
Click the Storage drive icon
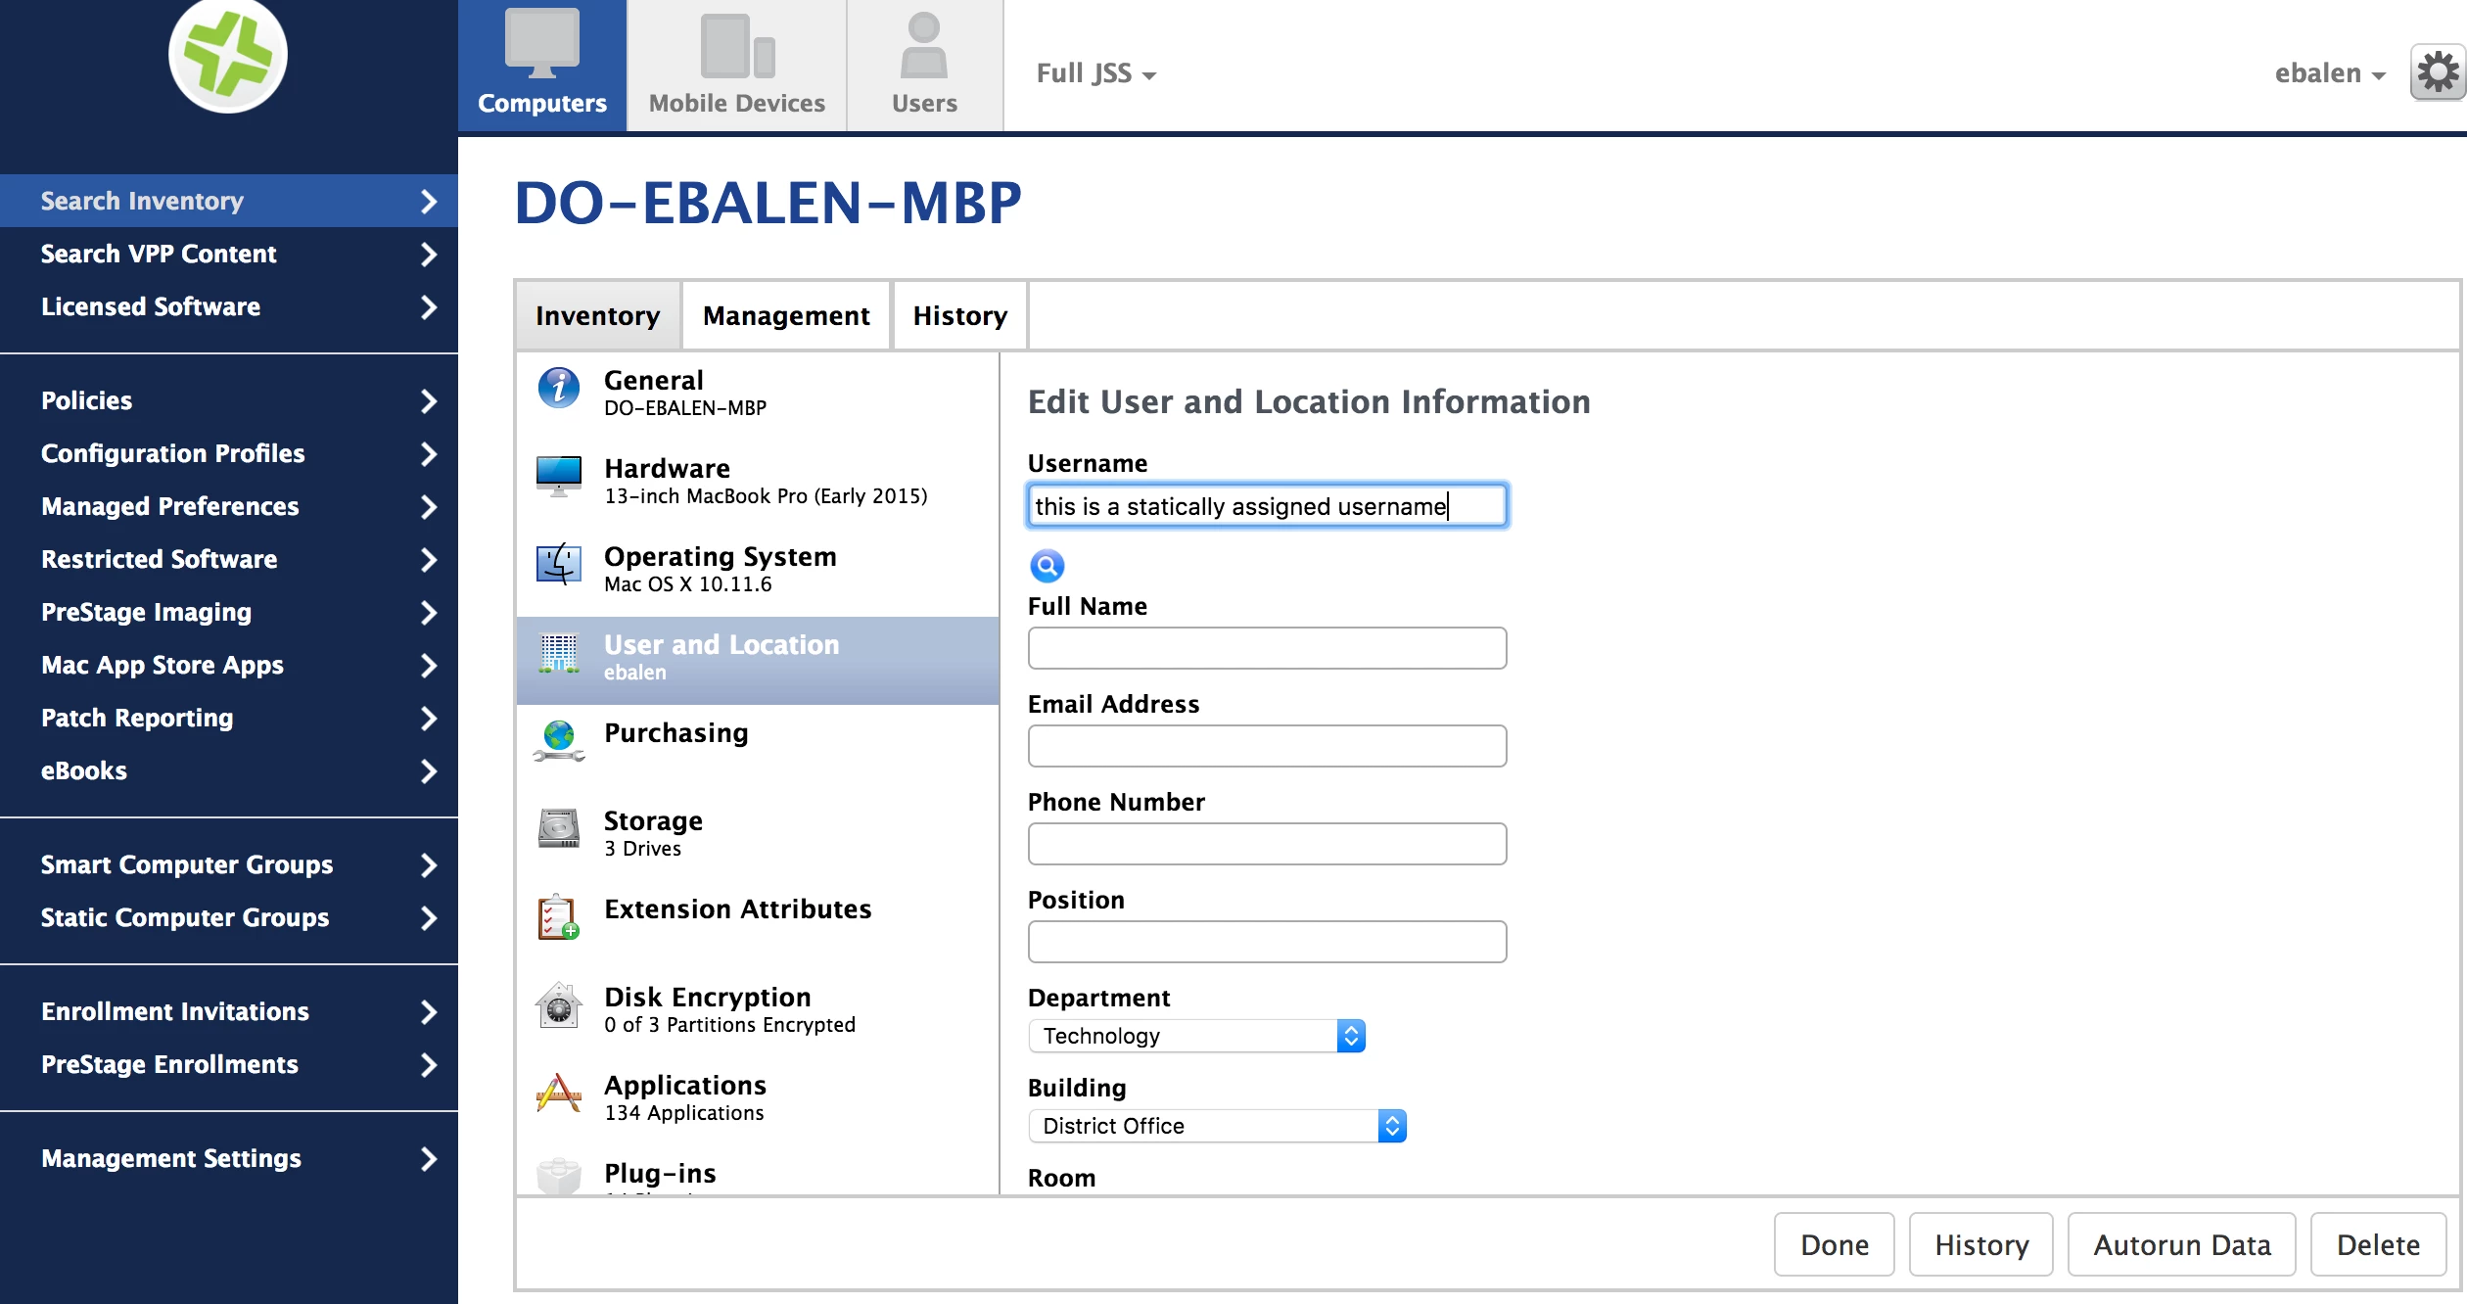559,829
